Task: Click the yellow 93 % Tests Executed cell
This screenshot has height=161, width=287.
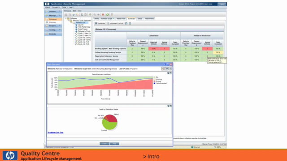Action: click(x=218, y=52)
